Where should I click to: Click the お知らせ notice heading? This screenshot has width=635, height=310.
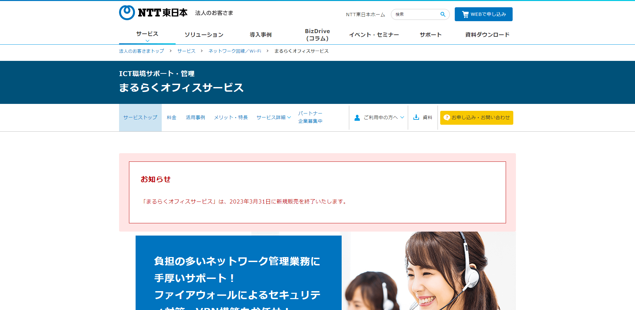155,179
